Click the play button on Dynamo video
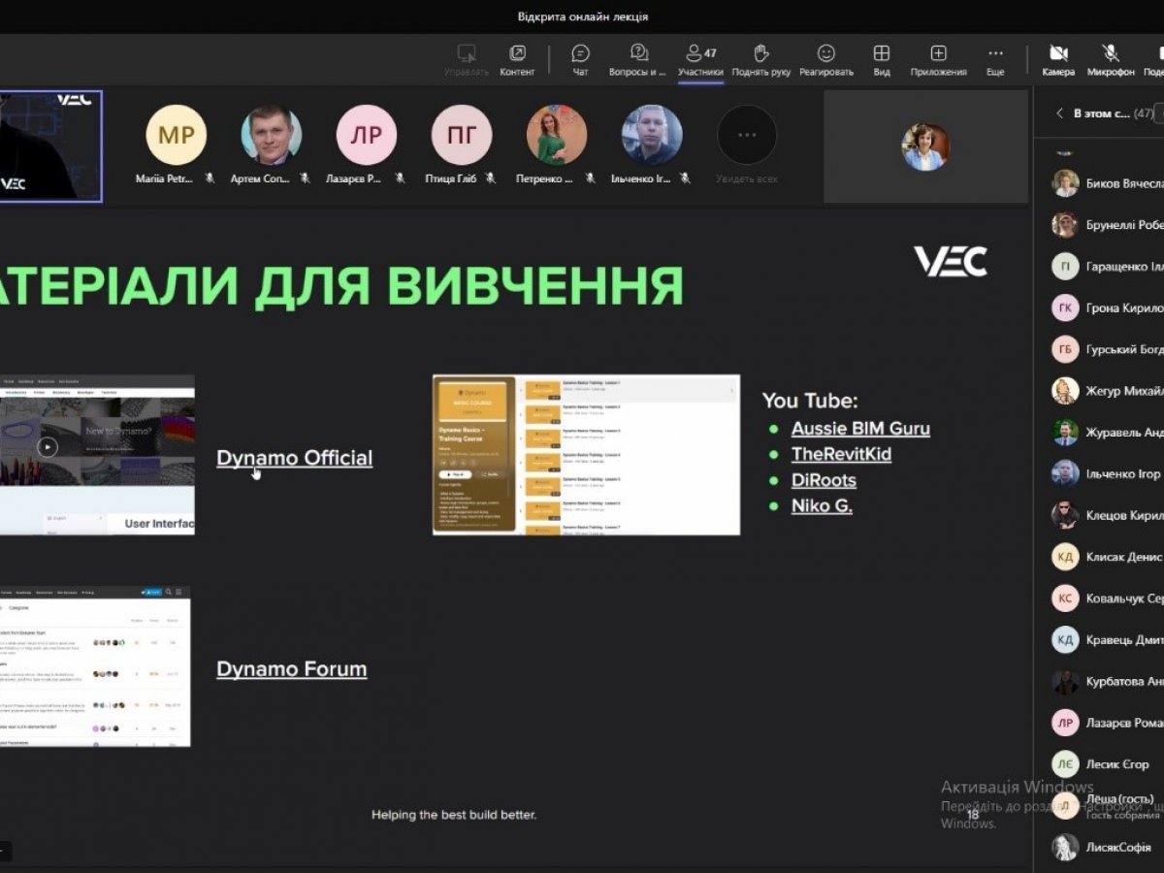 pyautogui.click(x=48, y=447)
